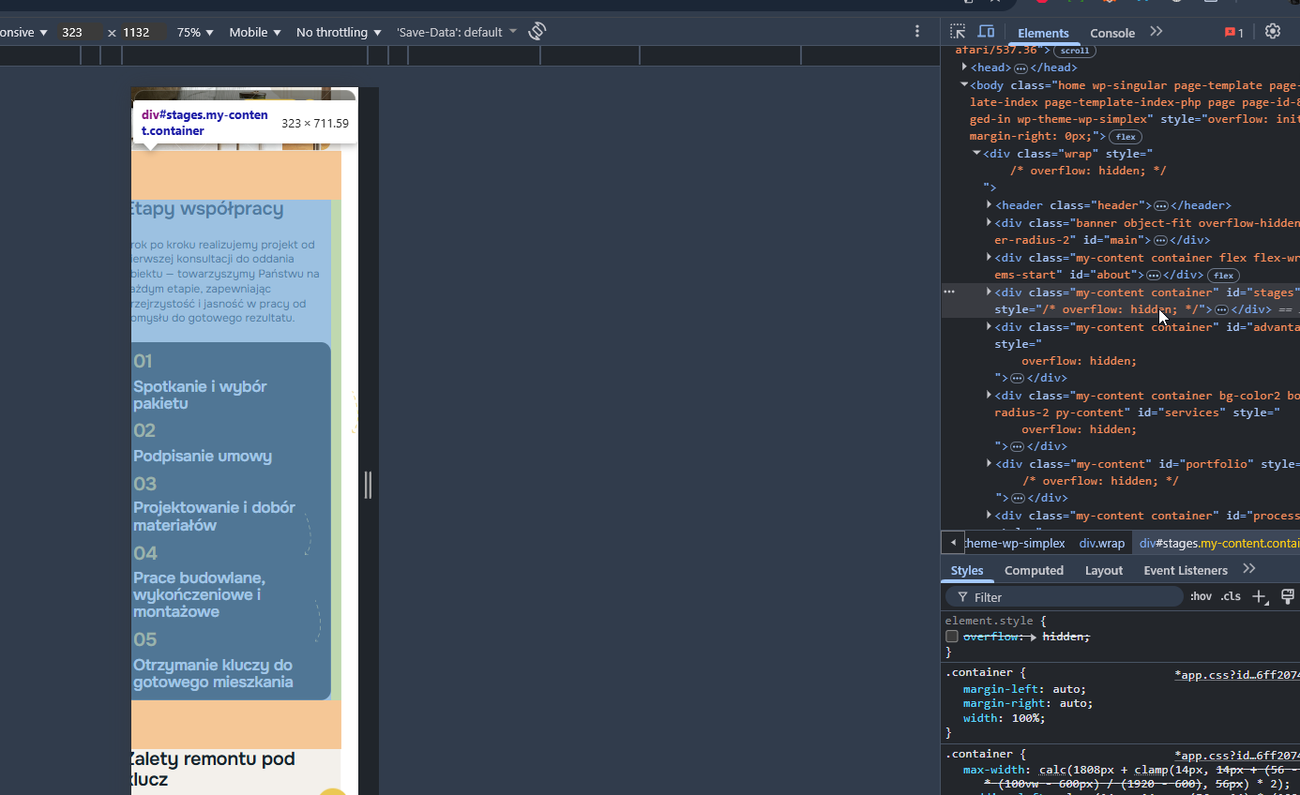Add a new style rule
The height and width of the screenshot is (795, 1300).
1260,597
